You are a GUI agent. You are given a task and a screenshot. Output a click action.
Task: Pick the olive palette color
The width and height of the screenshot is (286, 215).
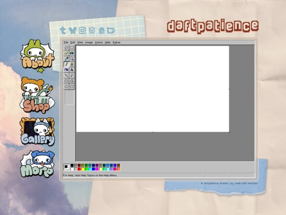(83, 165)
